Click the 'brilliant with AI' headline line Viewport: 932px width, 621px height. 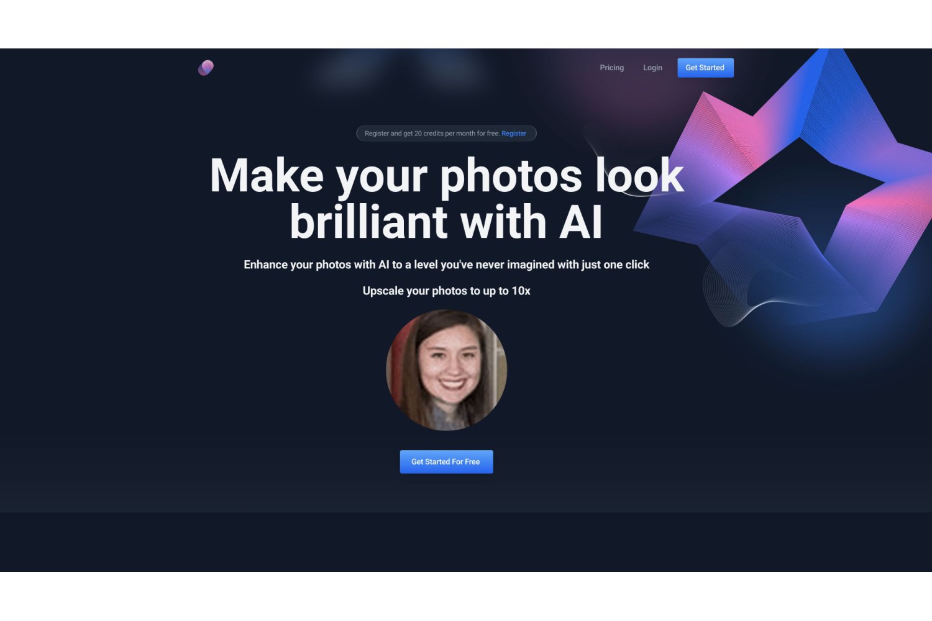446,222
